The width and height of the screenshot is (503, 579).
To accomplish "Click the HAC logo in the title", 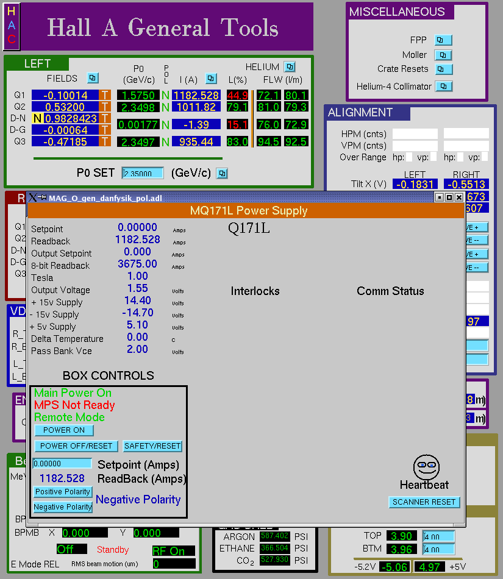I will 12,26.
